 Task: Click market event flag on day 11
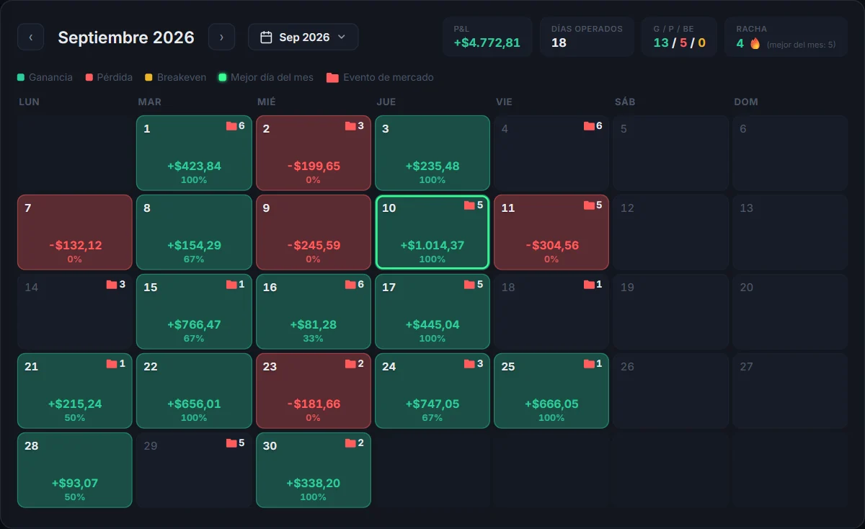pos(589,205)
